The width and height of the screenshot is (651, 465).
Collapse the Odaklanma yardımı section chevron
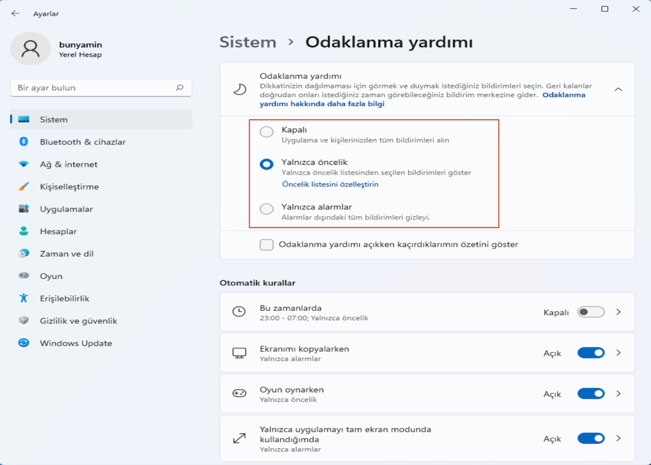pos(618,89)
